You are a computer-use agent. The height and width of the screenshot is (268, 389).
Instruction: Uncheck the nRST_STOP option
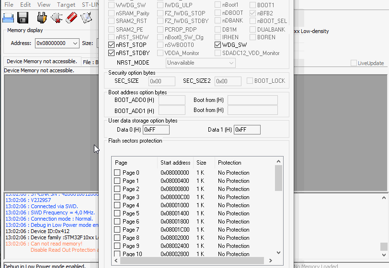(112, 45)
